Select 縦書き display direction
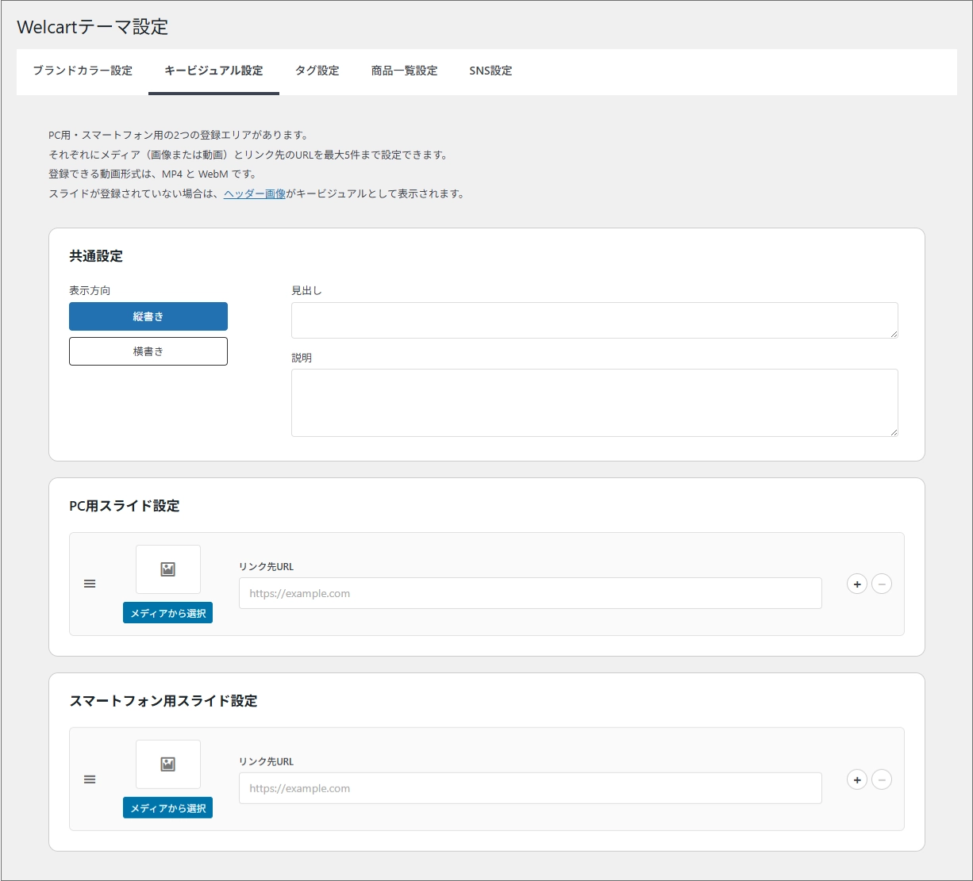 tap(148, 316)
